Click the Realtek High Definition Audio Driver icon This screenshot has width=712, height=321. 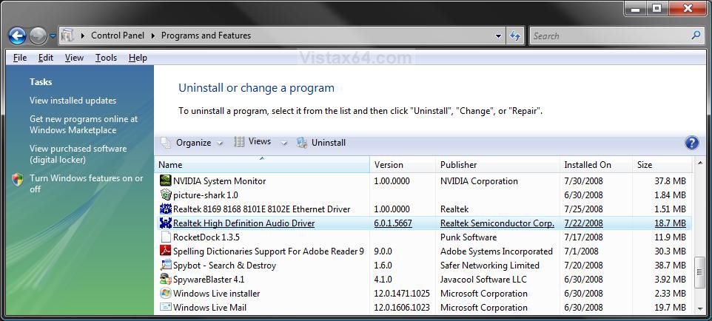(x=166, y=223)
